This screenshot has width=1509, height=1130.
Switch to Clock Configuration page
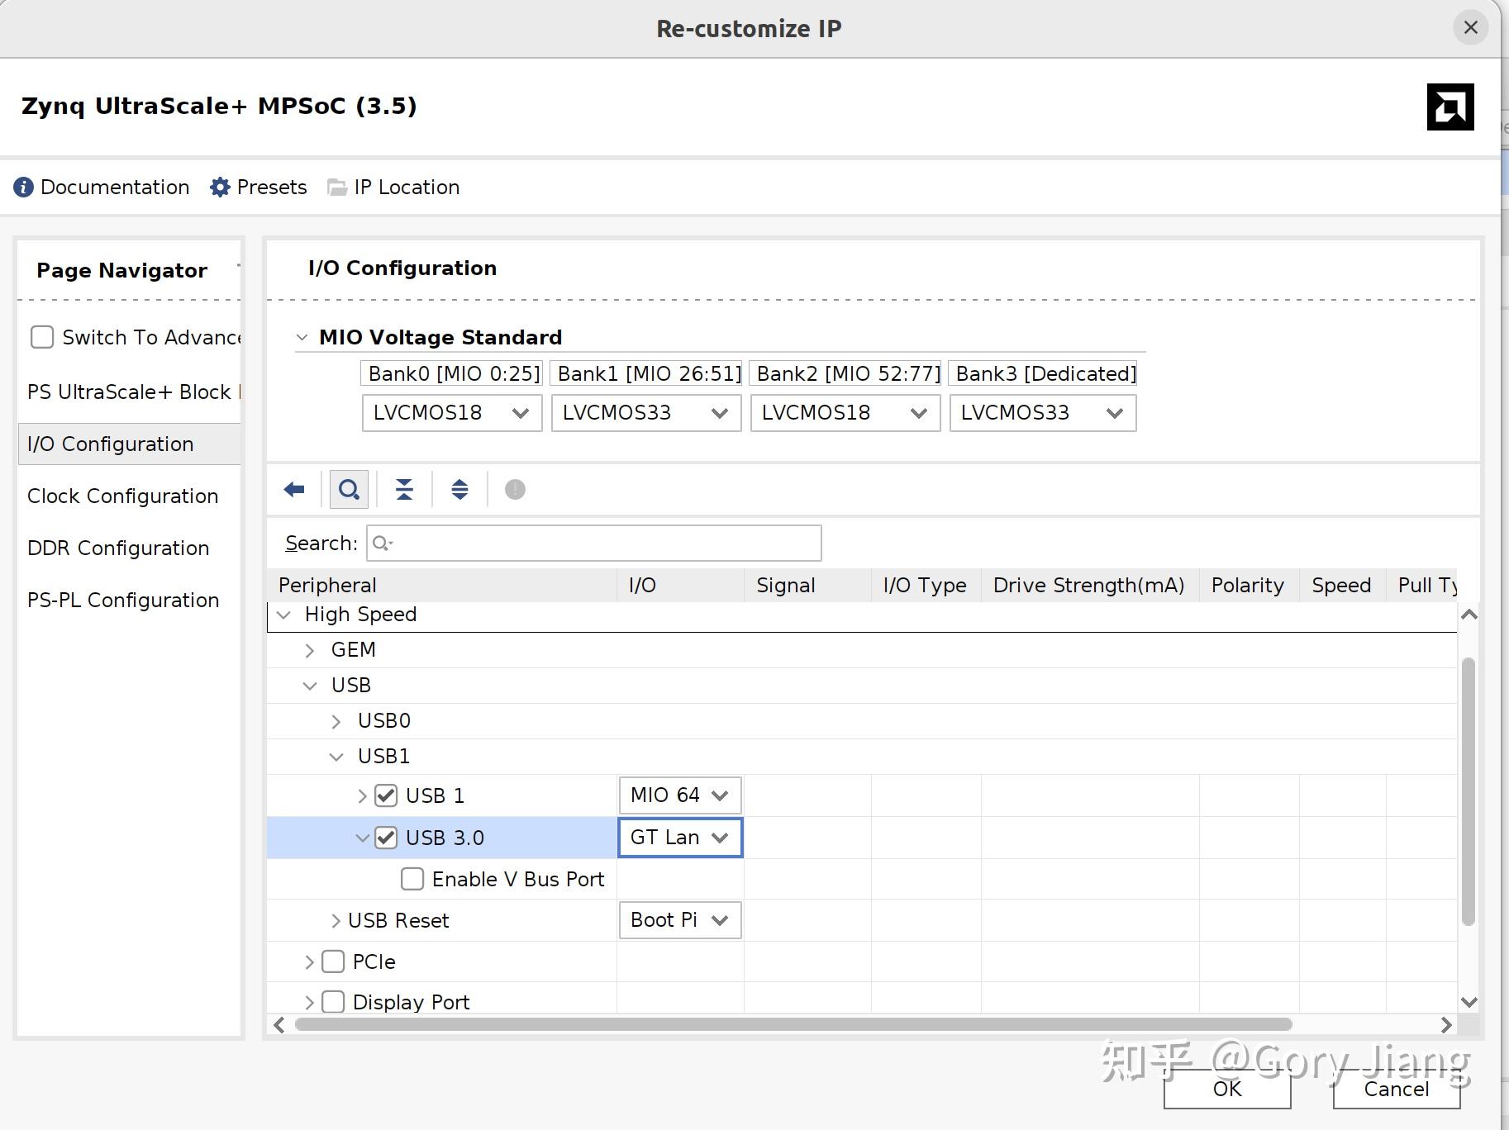pos(122,496)
